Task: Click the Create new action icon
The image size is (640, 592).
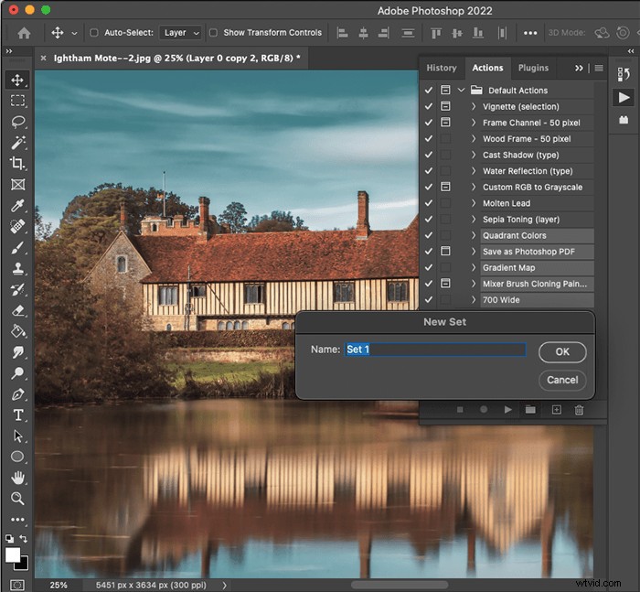Action: pos(556,409)
